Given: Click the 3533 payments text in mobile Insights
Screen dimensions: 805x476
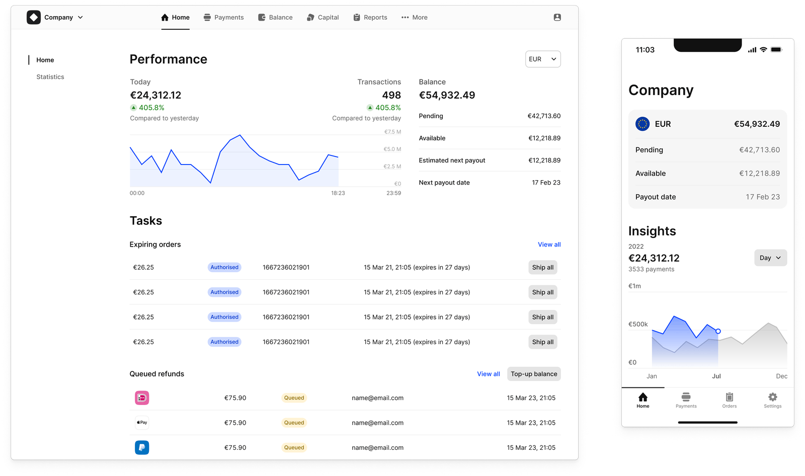Looking at the screenshot, I should coord(651,269).
